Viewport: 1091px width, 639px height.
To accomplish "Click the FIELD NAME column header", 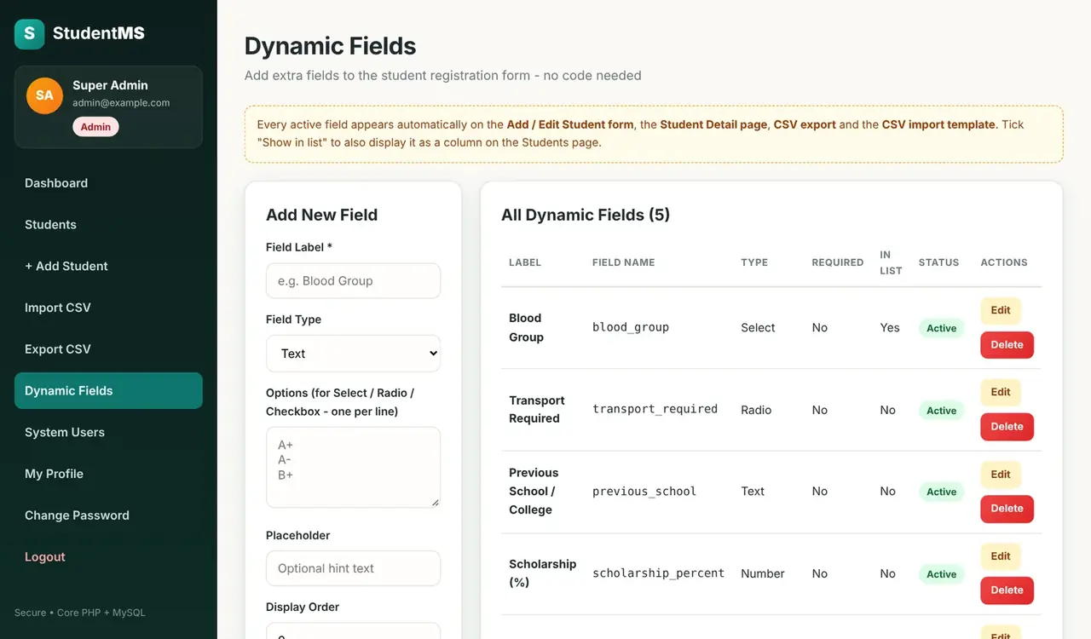I will tap(624, 262).
